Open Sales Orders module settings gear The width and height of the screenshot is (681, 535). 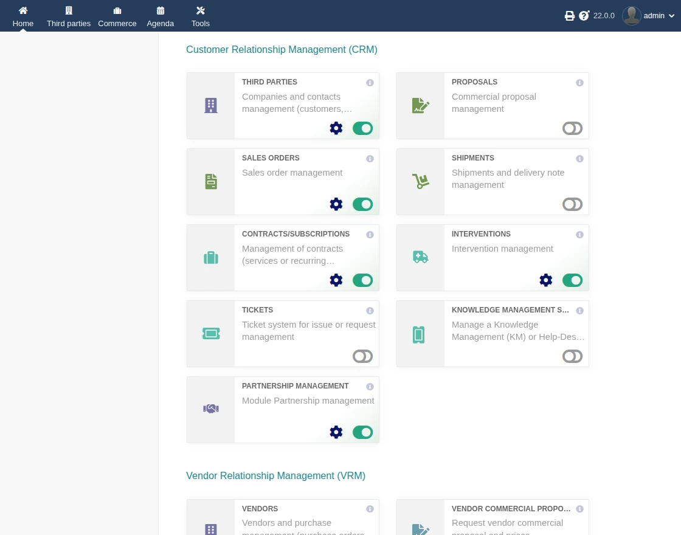pyautogui.click(x=336, y=204)
